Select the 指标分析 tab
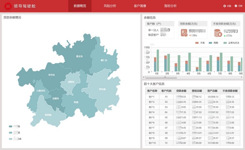The height and width of the screenshot is (150, 245). pos(170,6)
